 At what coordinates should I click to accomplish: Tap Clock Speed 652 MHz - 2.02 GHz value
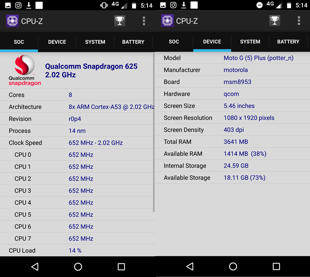tap(96, 143)
